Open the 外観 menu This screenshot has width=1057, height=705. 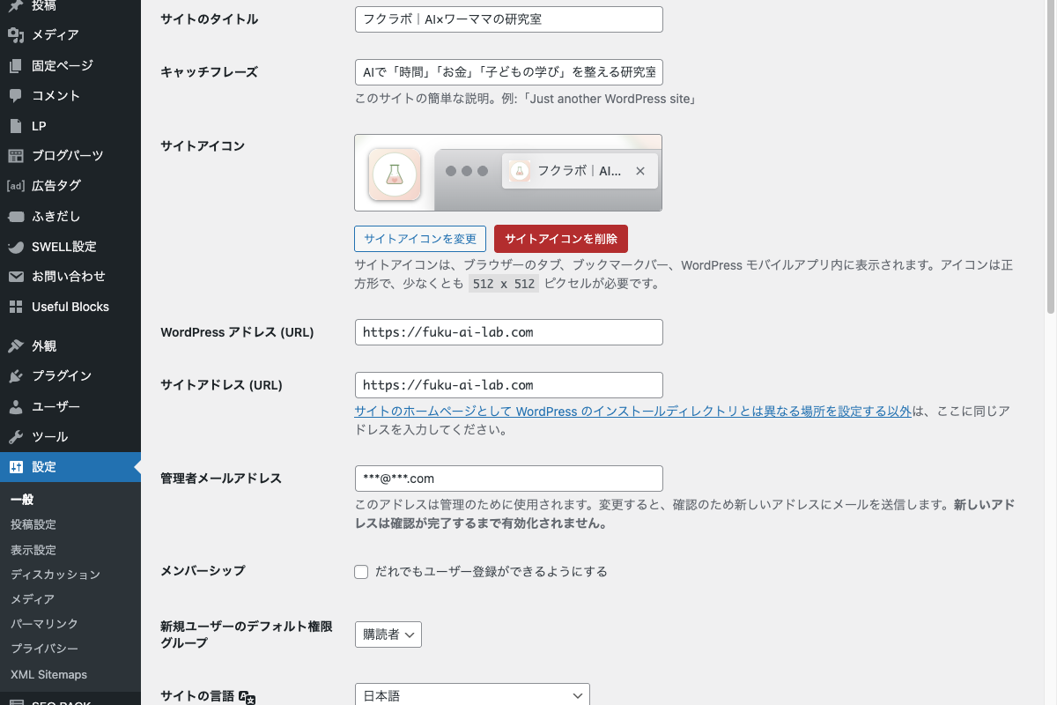click(70, 345)
